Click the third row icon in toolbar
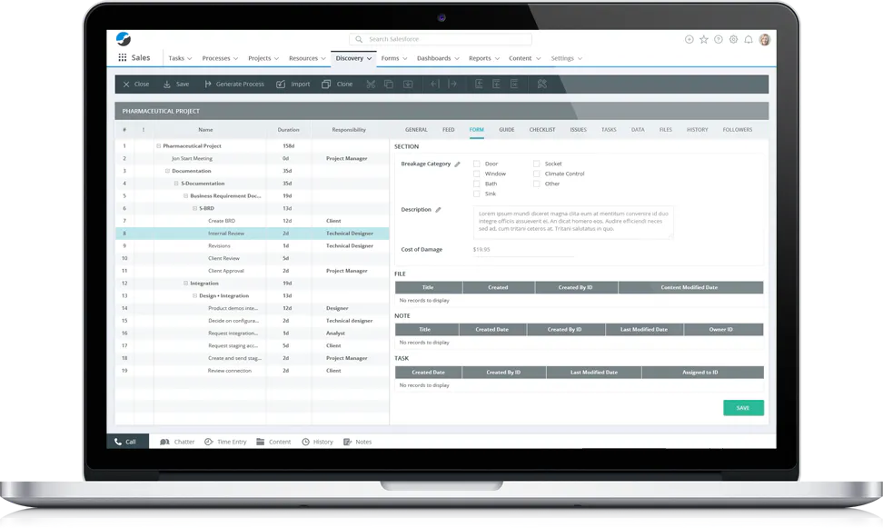Viewport: 883px width, 528px height. coord(514,84)
